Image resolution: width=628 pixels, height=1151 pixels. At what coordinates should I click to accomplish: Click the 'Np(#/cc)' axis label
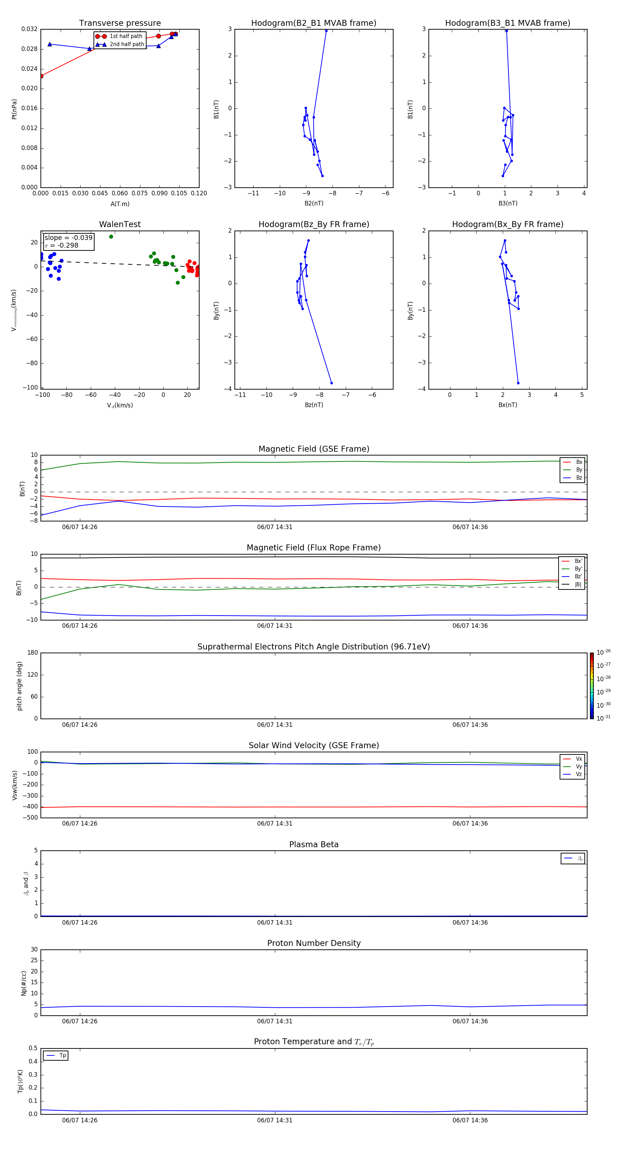click(x=24, y=983)
